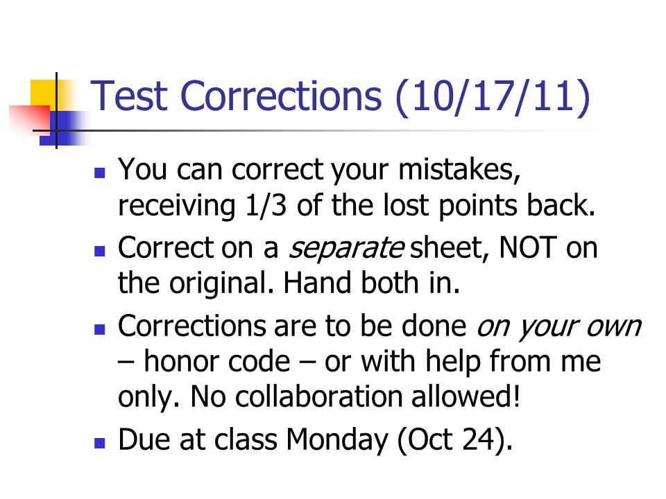The height and width of the screenshot is (499, 666).
Task: Click the fraction 1/3 in first bullet
Action: pyautogui.click(x=266, y=206)
